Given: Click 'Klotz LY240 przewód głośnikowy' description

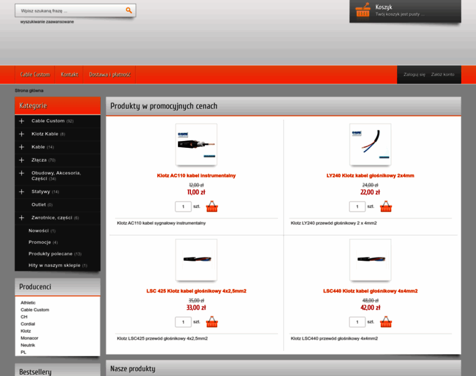Looking at the screenshot, I should 334,223.
